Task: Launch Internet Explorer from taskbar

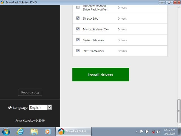Action: click(x=20, y=131)
